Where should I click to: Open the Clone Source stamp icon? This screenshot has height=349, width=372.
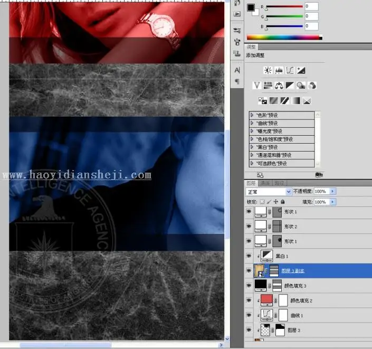pyautogui.click(x=237, y=53)
